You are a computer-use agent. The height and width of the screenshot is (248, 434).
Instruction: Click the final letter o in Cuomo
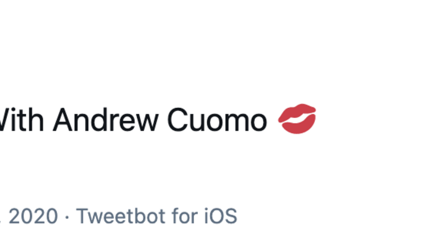click(x=257, y=122)
